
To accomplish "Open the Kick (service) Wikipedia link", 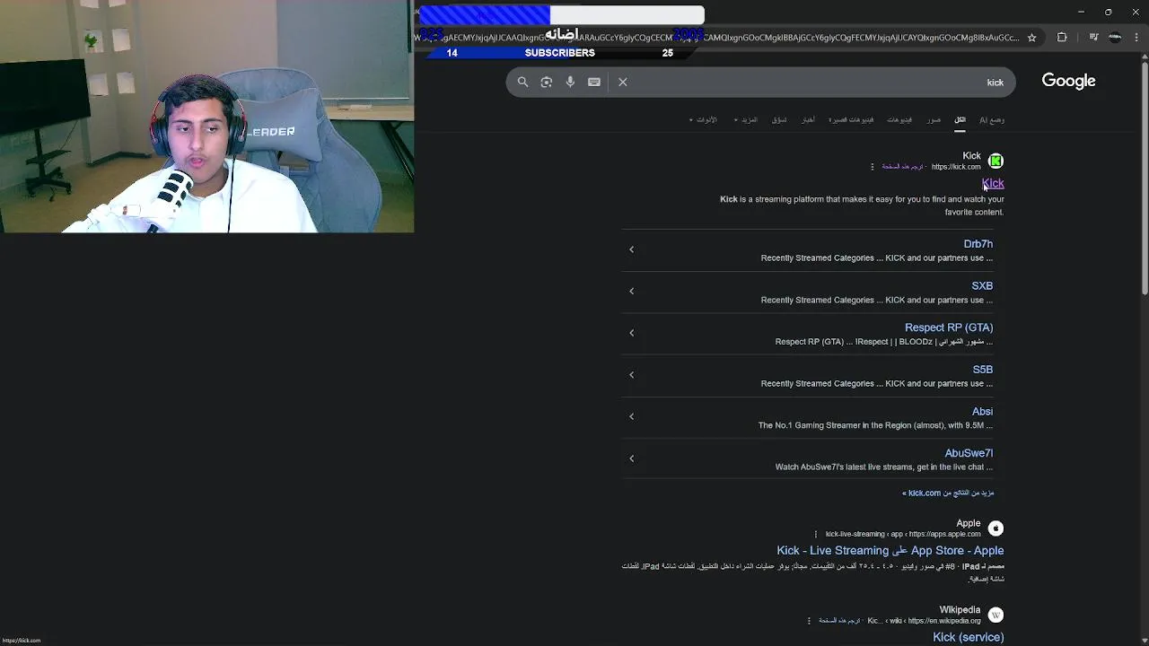I will (x=969, y=637).
